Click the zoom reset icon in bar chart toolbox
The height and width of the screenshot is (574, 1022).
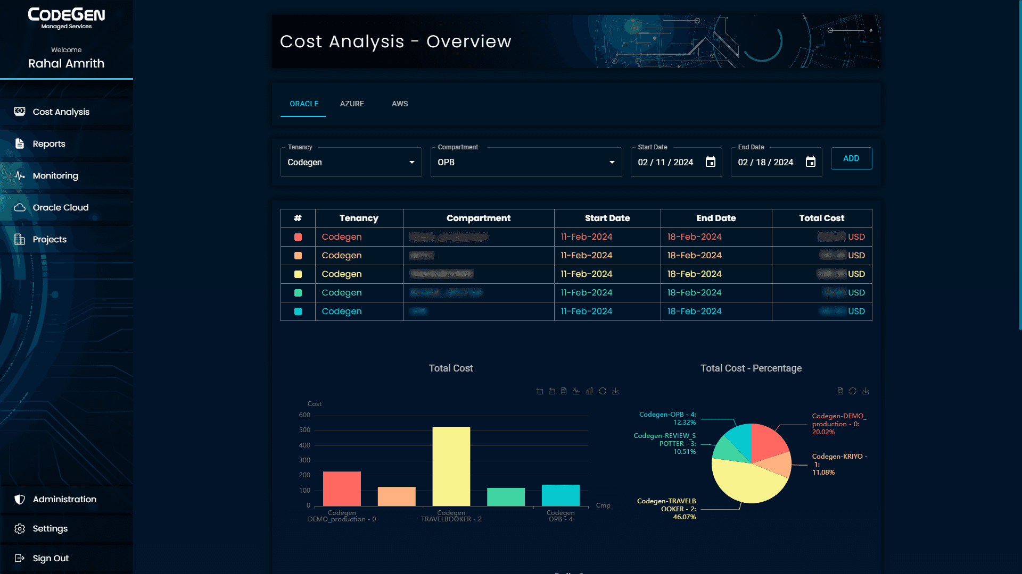[552, 391]
